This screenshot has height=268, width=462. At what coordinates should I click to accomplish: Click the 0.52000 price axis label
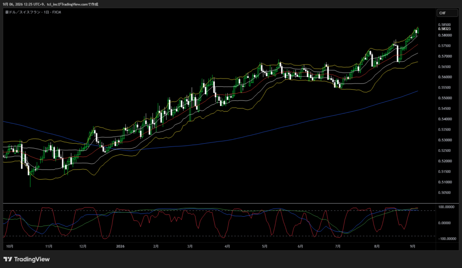(444, 161)
